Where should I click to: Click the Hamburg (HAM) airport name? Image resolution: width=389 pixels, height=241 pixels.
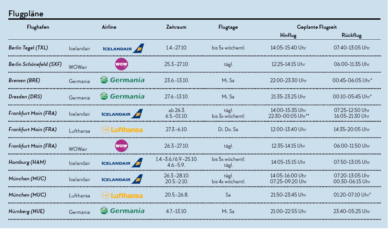pos(27,162)
